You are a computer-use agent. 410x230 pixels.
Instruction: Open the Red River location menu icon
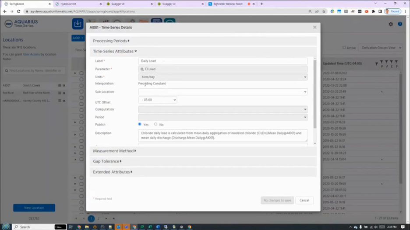60,93
